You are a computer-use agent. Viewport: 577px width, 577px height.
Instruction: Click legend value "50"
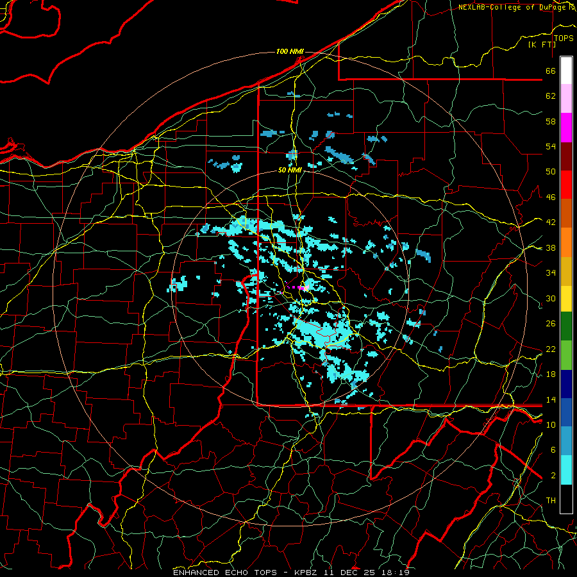(551, 172)
